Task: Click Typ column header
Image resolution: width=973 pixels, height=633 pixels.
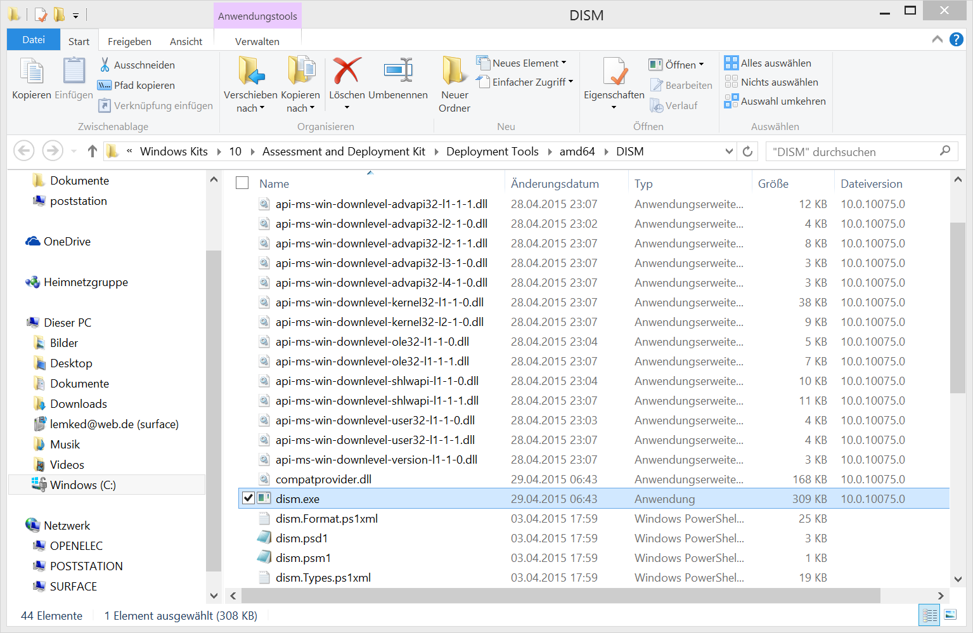Action: (643, 183)
